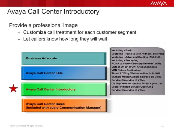Click 'Timed ACW by VDN as well as Split/Skill'

pyautogui.click(x=136, y=73)
